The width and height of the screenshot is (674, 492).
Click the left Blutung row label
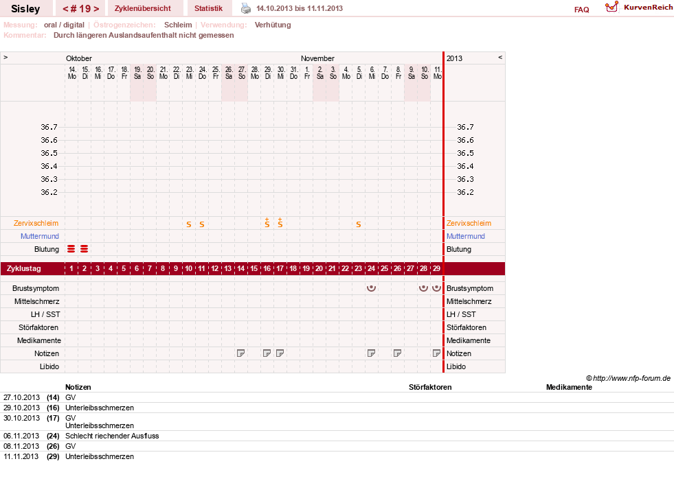[x=47, y=250]
